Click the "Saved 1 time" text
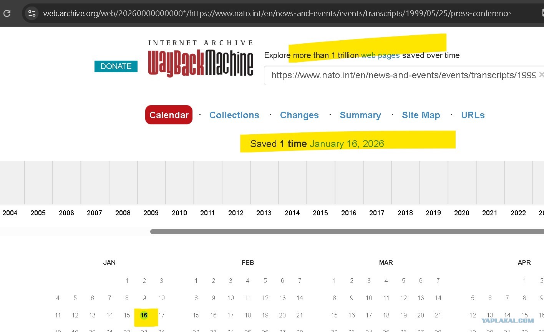 (x=278, y=144)
